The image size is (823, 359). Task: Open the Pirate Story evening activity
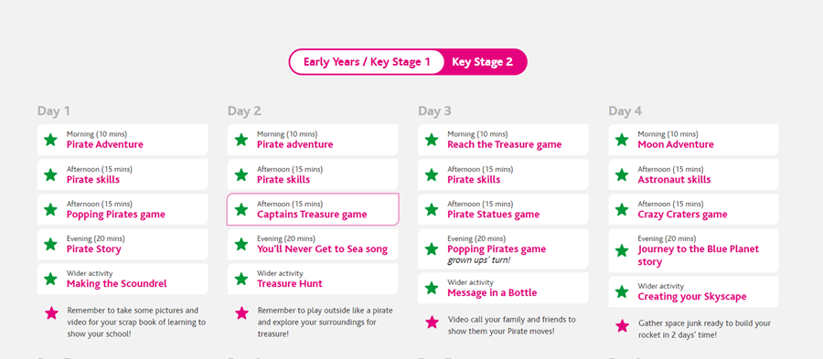click(123, 244)
